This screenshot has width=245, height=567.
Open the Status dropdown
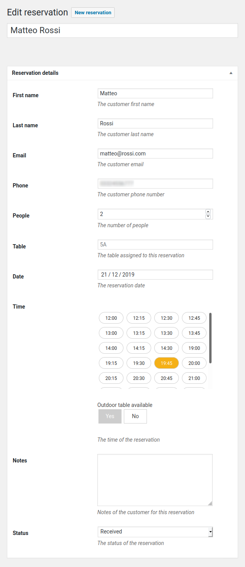coord(155,532)
